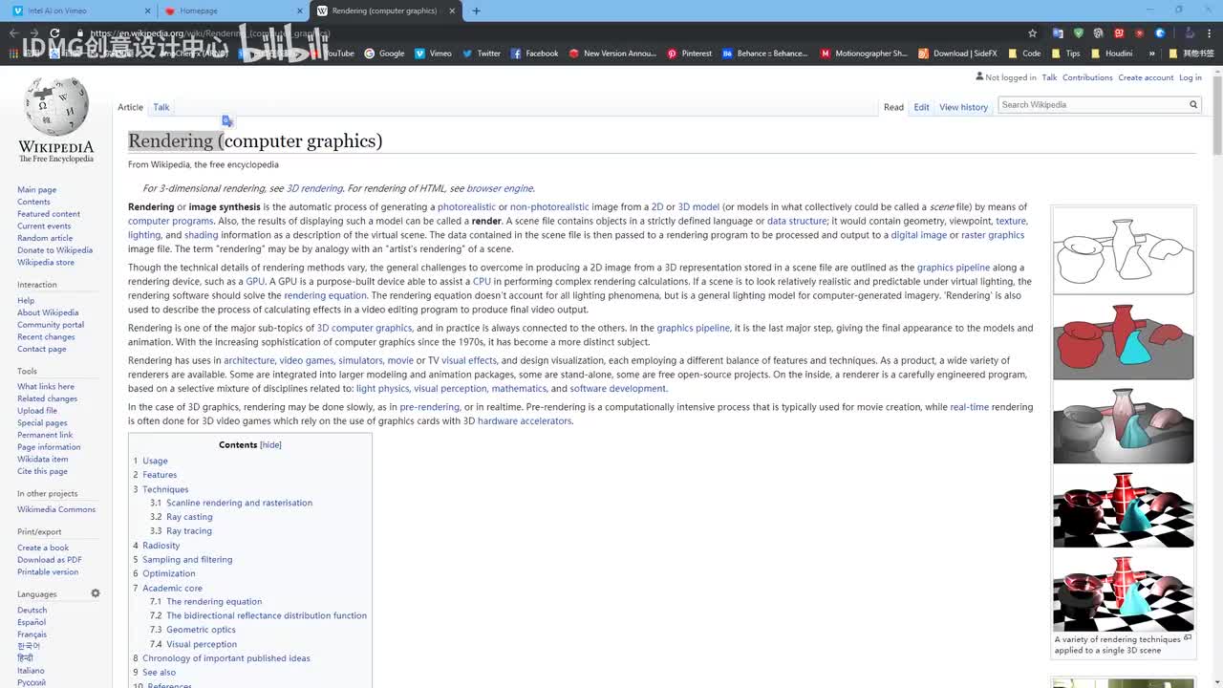
Task: Open the Main page sidebar link
Action: (36, 190)
